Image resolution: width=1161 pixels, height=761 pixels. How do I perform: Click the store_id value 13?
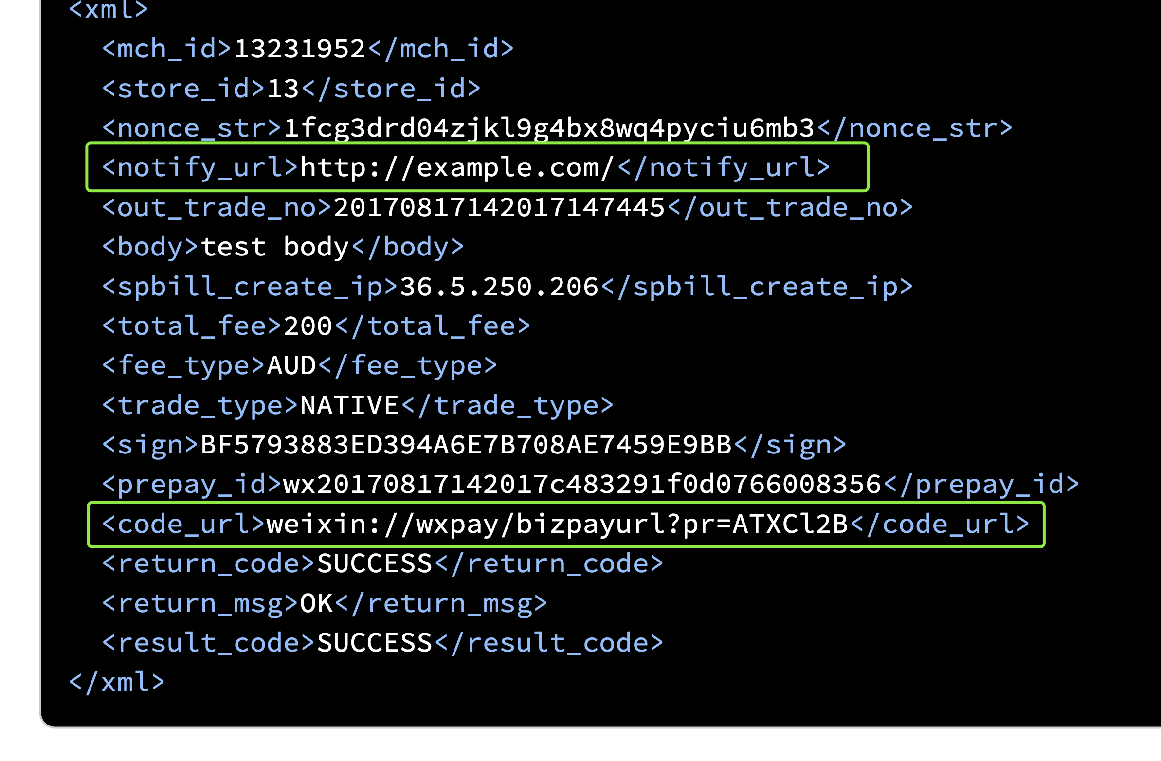pos(283,89)
